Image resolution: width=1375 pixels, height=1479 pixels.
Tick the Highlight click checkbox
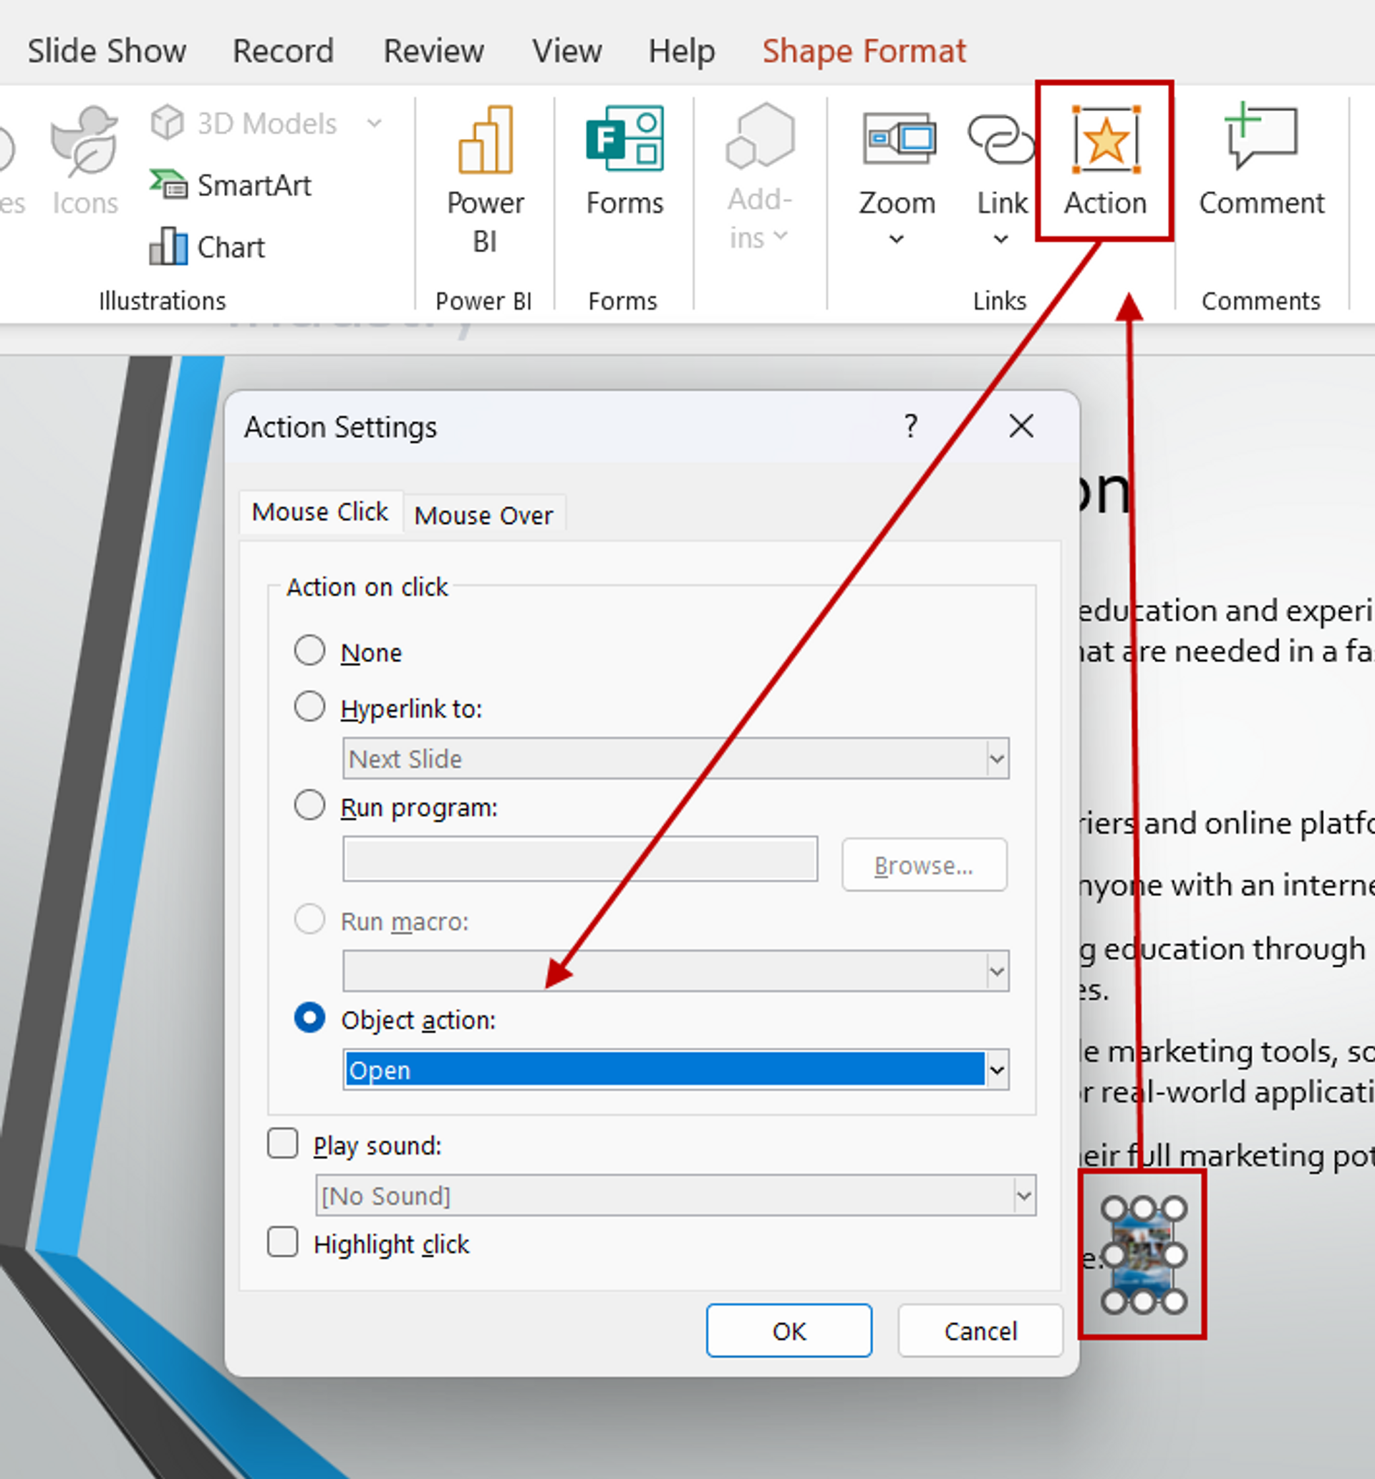tap(283, 1242)
